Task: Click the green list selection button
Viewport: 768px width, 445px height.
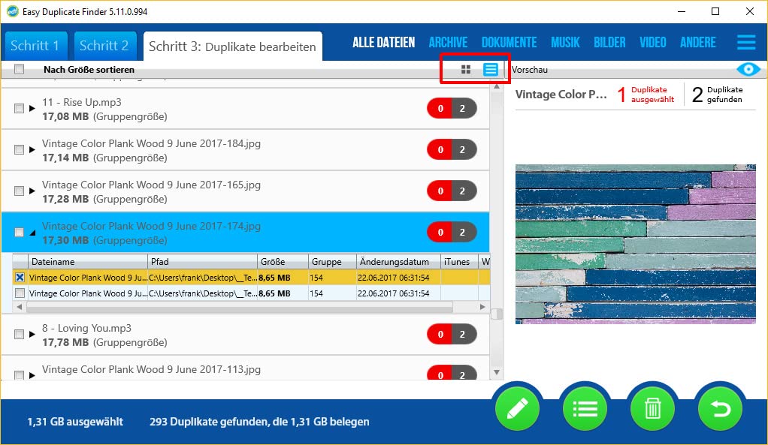Action: coord(585,408)
